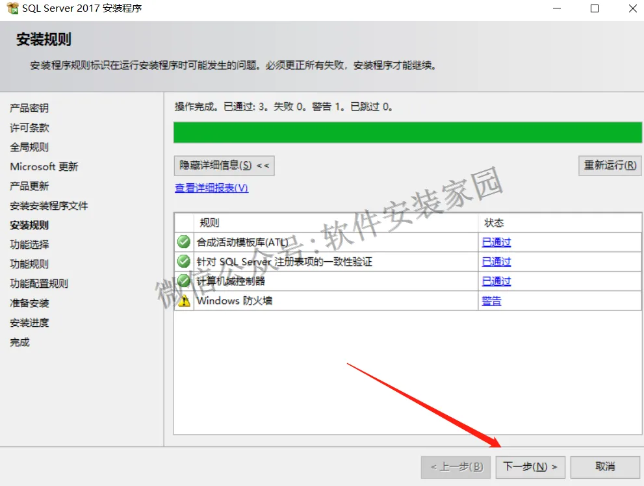
Task: Select 安装进度 step in sidebar
Action: [x=29, y=323]
